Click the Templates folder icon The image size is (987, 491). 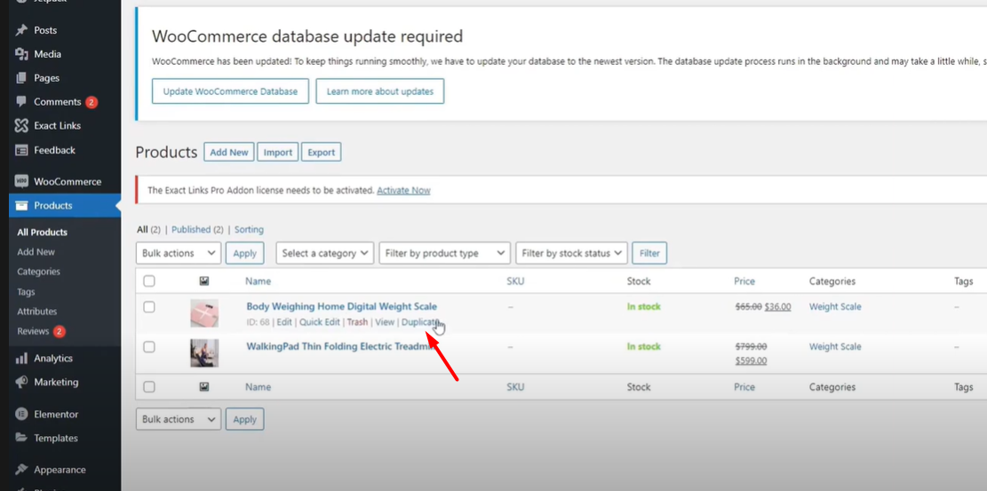(x=21, y=438)
